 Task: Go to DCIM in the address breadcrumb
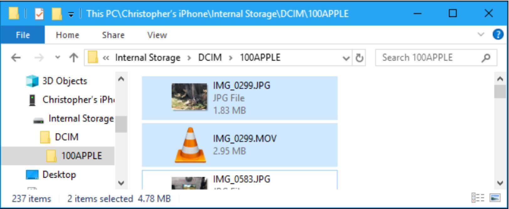coord(210,58)
